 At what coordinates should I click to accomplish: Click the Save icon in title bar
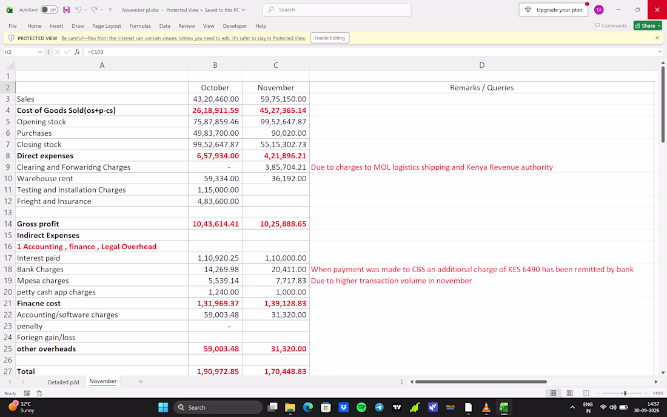pos(66,10)
